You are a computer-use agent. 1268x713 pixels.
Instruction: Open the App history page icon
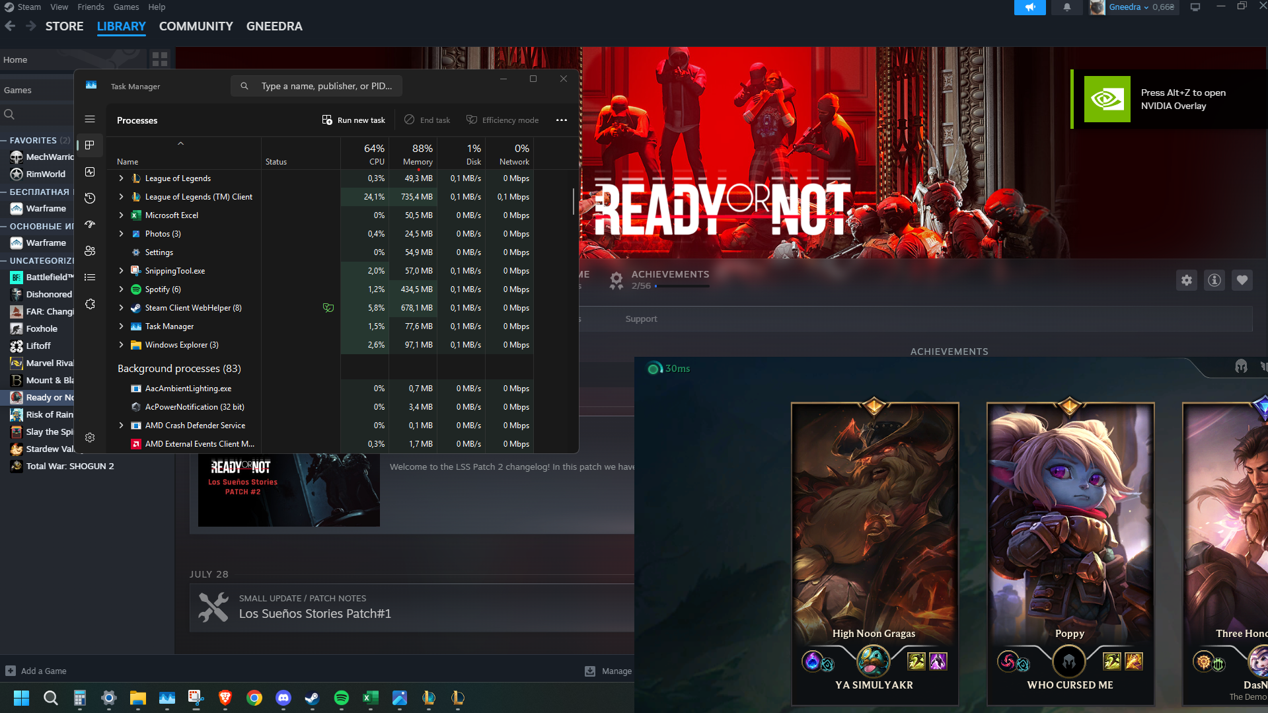(90, 198)
